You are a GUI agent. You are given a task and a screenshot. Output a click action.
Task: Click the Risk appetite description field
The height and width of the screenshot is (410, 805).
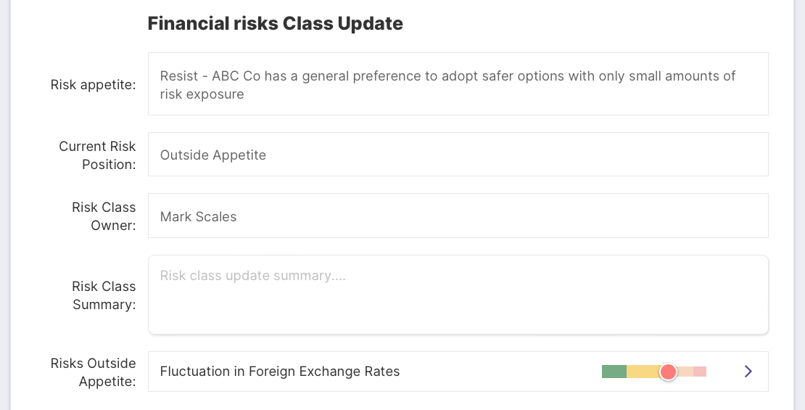tap(458, 83)
